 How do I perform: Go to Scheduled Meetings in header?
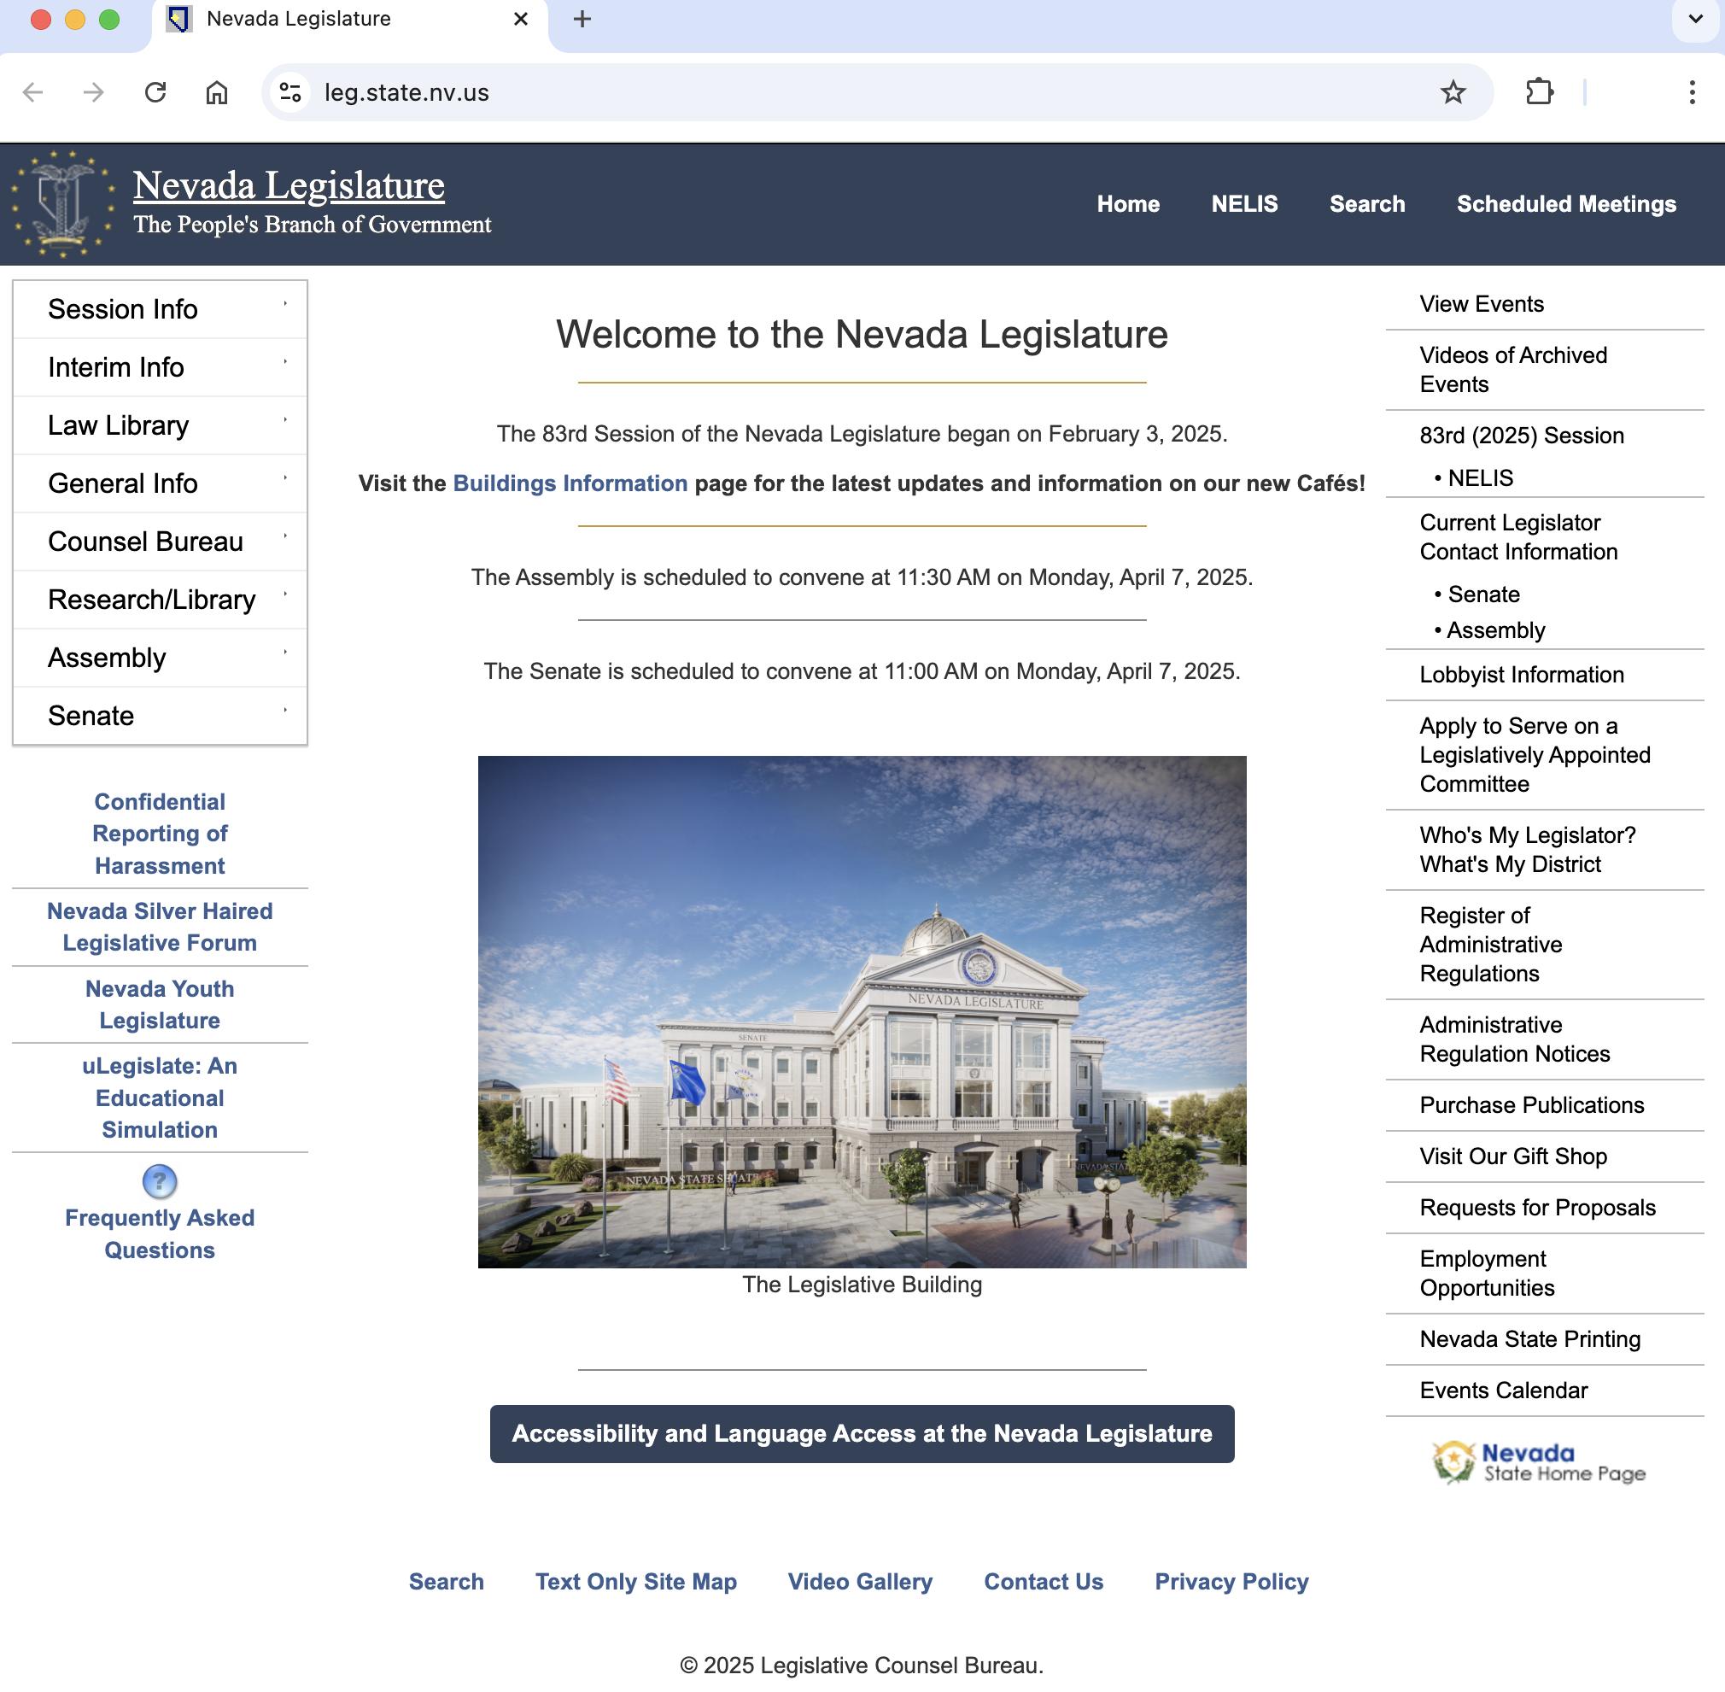[1566, 204]
